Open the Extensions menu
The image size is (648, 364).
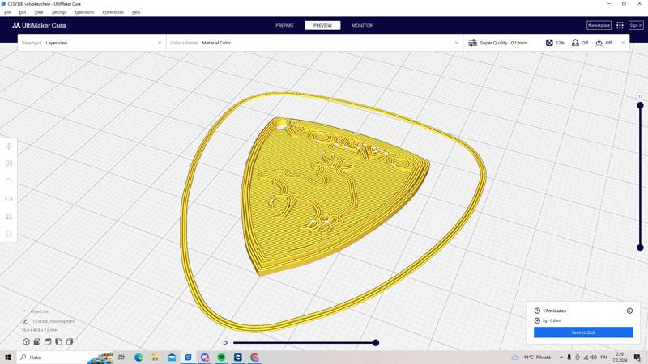coord(84,12)
